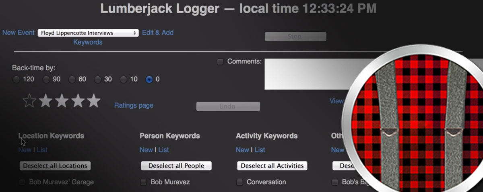The width and height of the screenshot is (483, 192).
Task: Click New under Location Keywords
Action: 25,150
